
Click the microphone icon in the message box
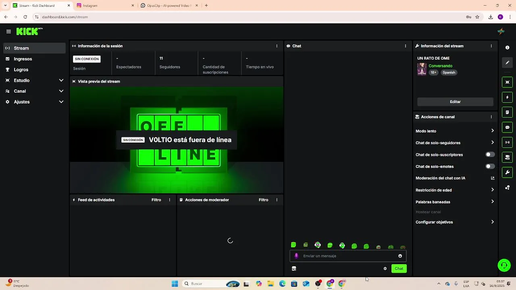coord(296,256)
